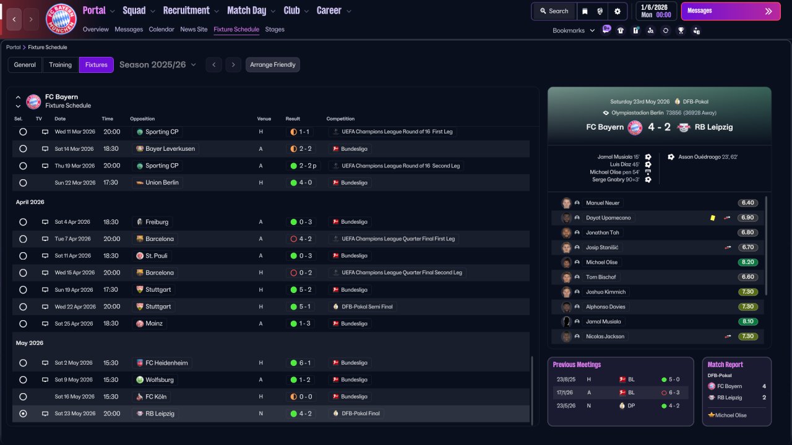
Task: Open the Calendar sub-menu item
Action: click(x=161, y=29)
